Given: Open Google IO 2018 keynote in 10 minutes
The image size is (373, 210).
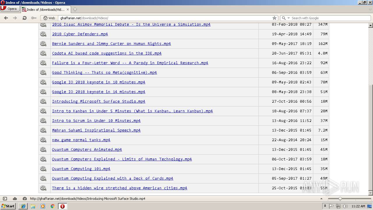Looking at the screenshot, I should click(98, 82).
